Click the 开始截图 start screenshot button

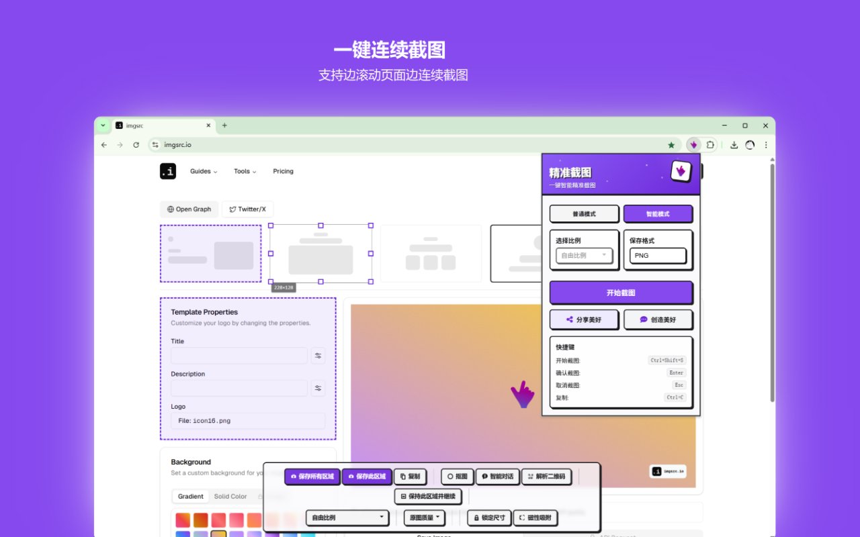621,293
